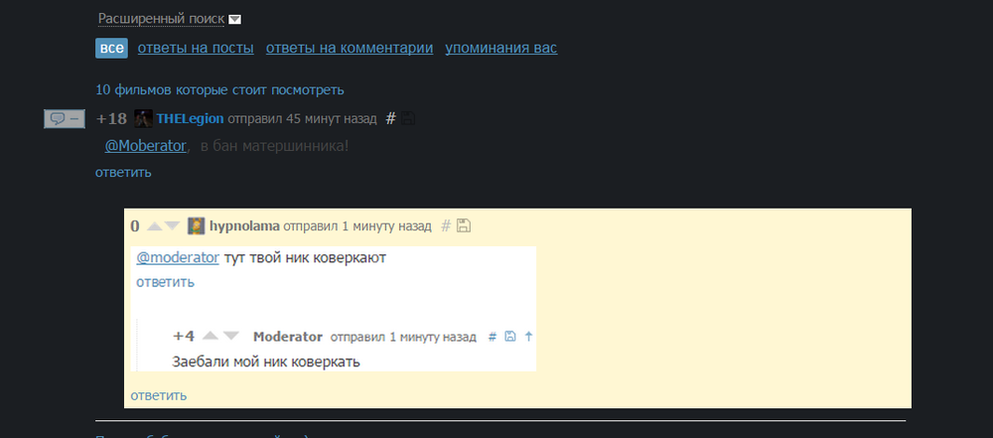Open the @Moberator mention link
993x438 pixels.
[145, 146]
